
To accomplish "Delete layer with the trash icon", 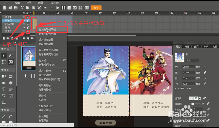I will click(x=12, y=38).
